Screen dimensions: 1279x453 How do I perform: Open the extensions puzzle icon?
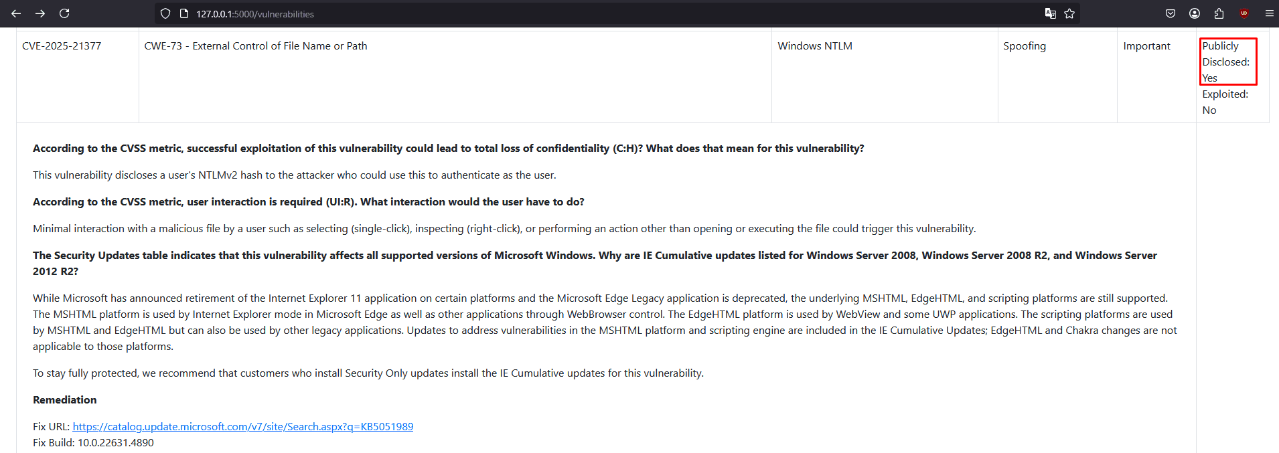click(x=1219, y=13)
